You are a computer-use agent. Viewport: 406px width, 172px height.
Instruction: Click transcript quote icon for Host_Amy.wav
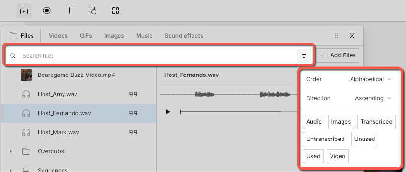(x=133, y=94)
